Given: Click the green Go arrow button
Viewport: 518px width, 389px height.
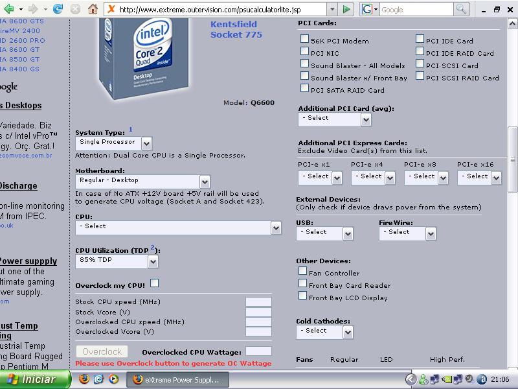Looking at the screenshot, I should click(346, 9).
